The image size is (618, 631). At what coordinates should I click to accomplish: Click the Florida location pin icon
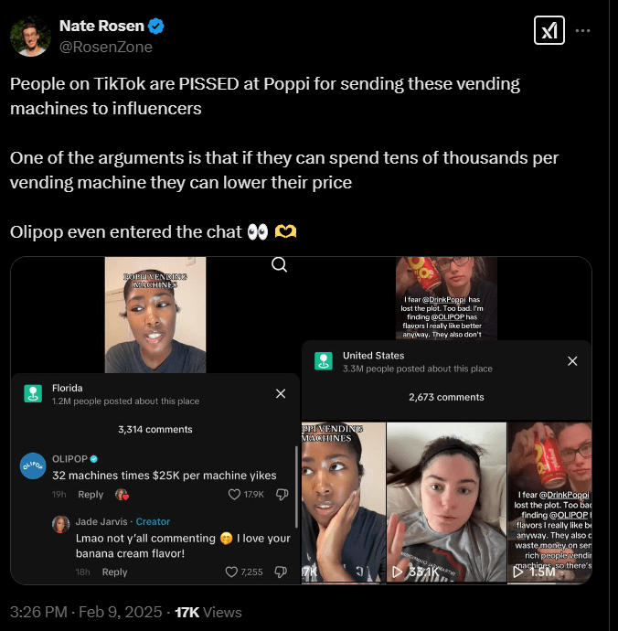tap(33, 393)
